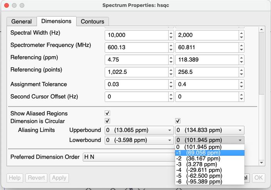Viewport: 271px width, 190px height.
Task: Select the Dimensions tab
Action: pyautogui.click(x=56, y=21)
